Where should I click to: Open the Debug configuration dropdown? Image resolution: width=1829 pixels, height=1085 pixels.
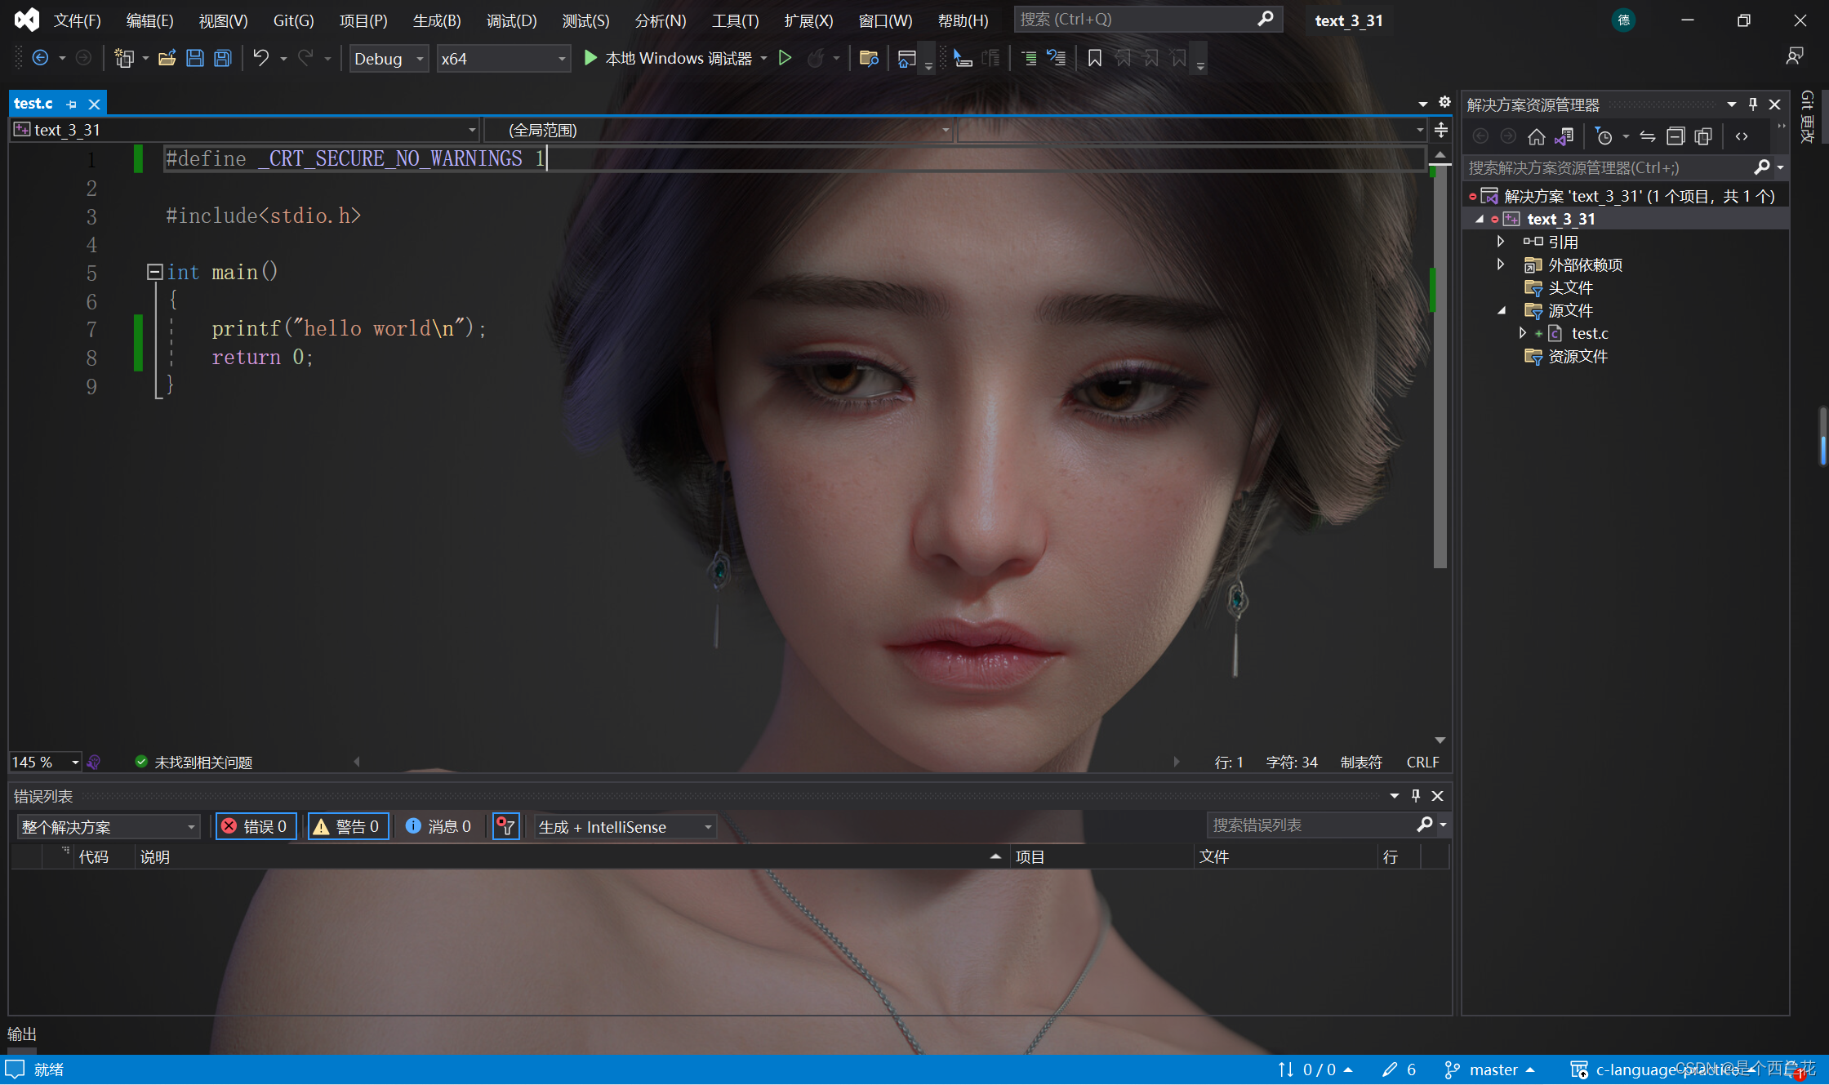tap(389, 58)
